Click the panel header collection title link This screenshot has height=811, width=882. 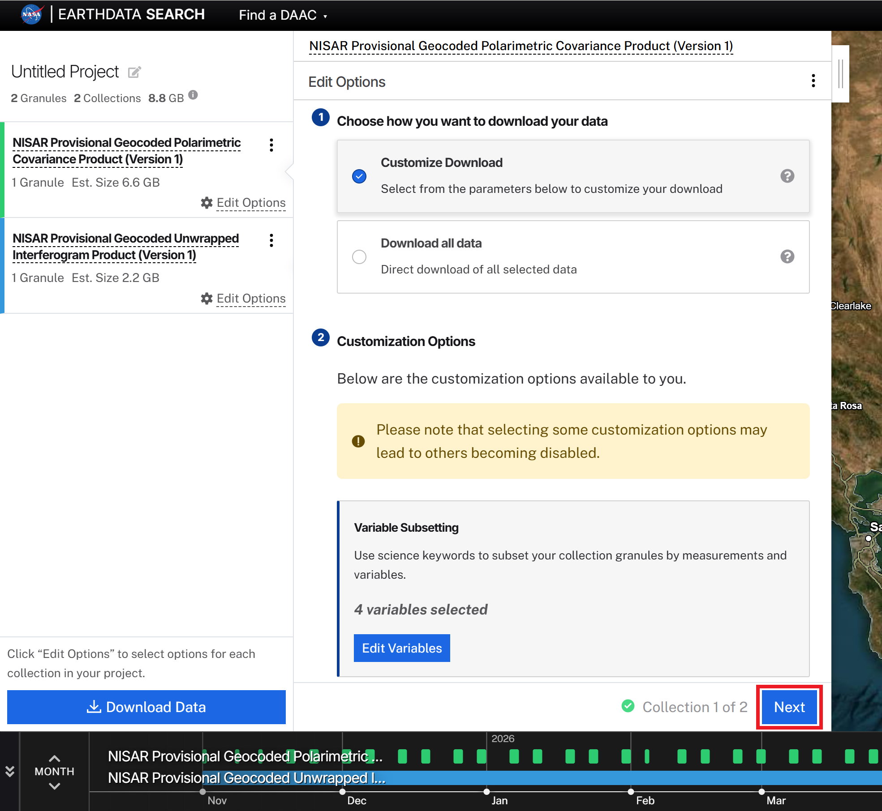click(521, 46)
